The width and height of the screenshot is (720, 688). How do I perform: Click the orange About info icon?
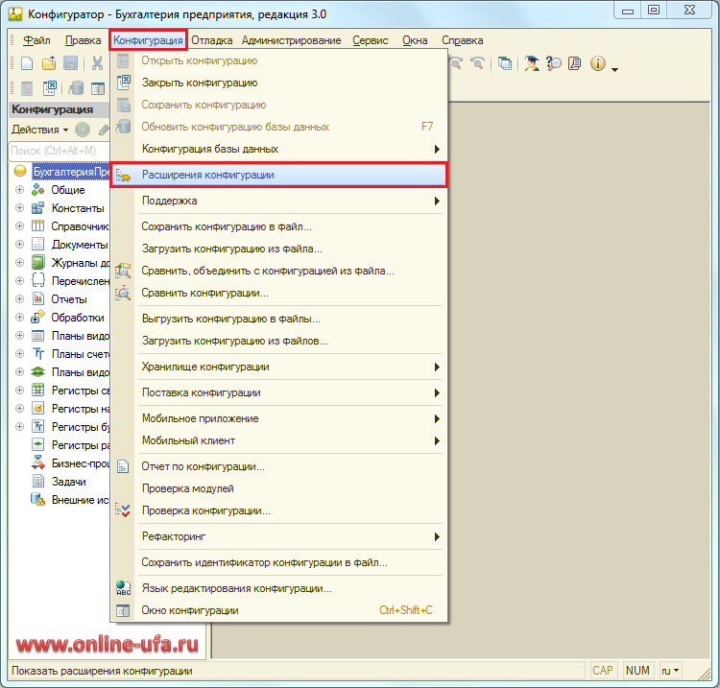point(598,64)
